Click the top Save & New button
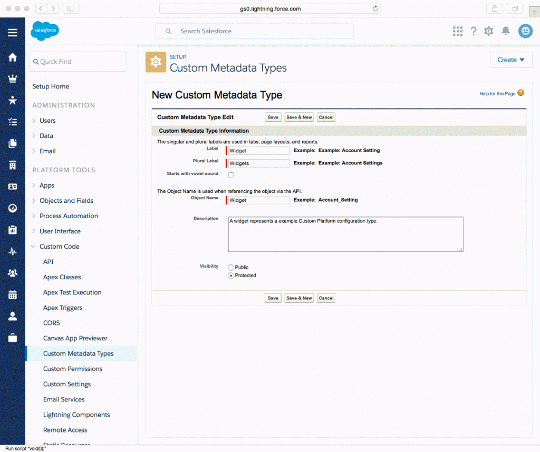Screen dimensions: 540x452 click(299, 117)
